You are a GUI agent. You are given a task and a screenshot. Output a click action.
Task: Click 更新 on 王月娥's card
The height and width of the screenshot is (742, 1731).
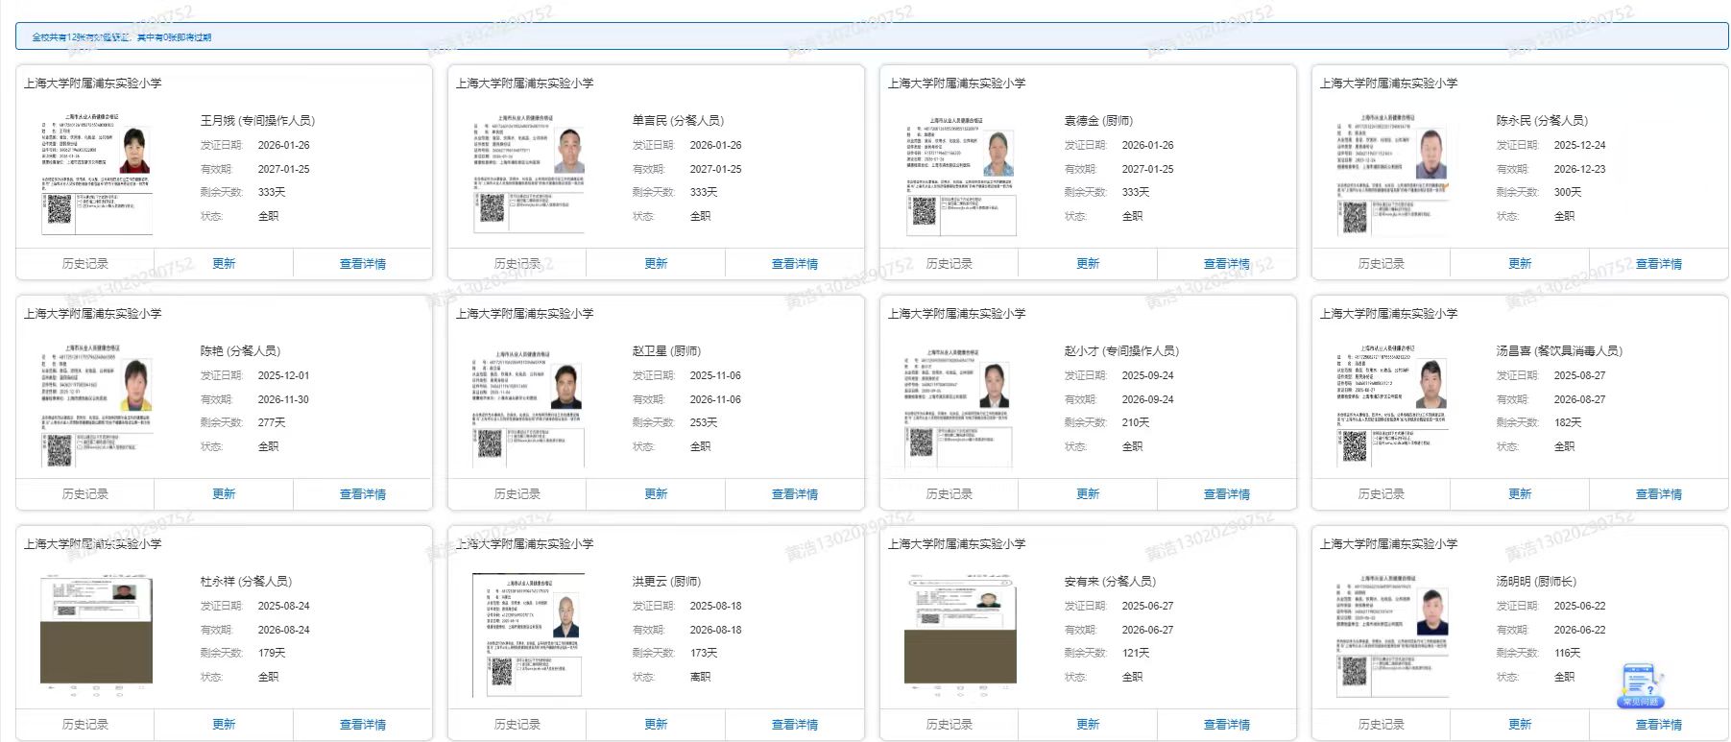(x=224, y=264)
